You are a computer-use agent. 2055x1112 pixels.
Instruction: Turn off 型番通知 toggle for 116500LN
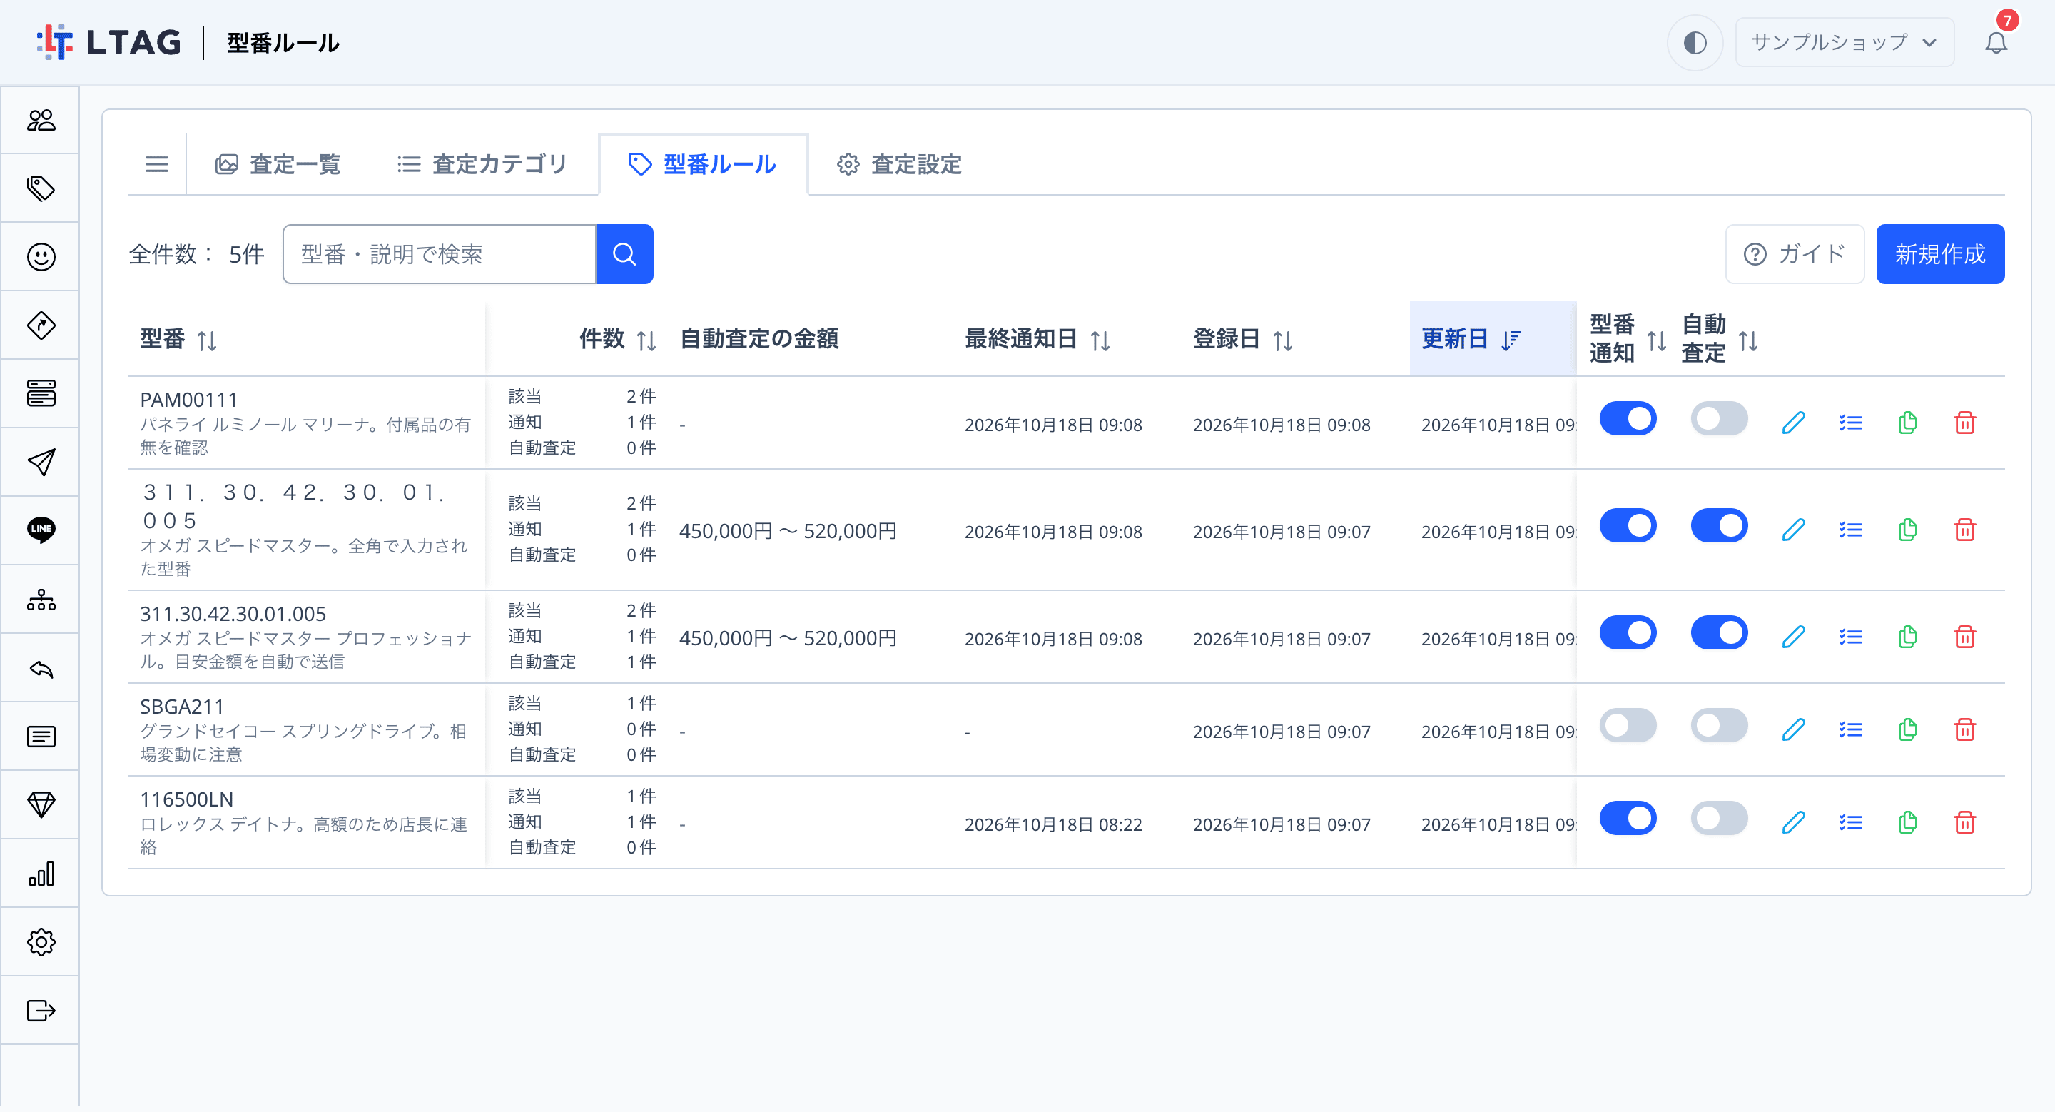1628,819
